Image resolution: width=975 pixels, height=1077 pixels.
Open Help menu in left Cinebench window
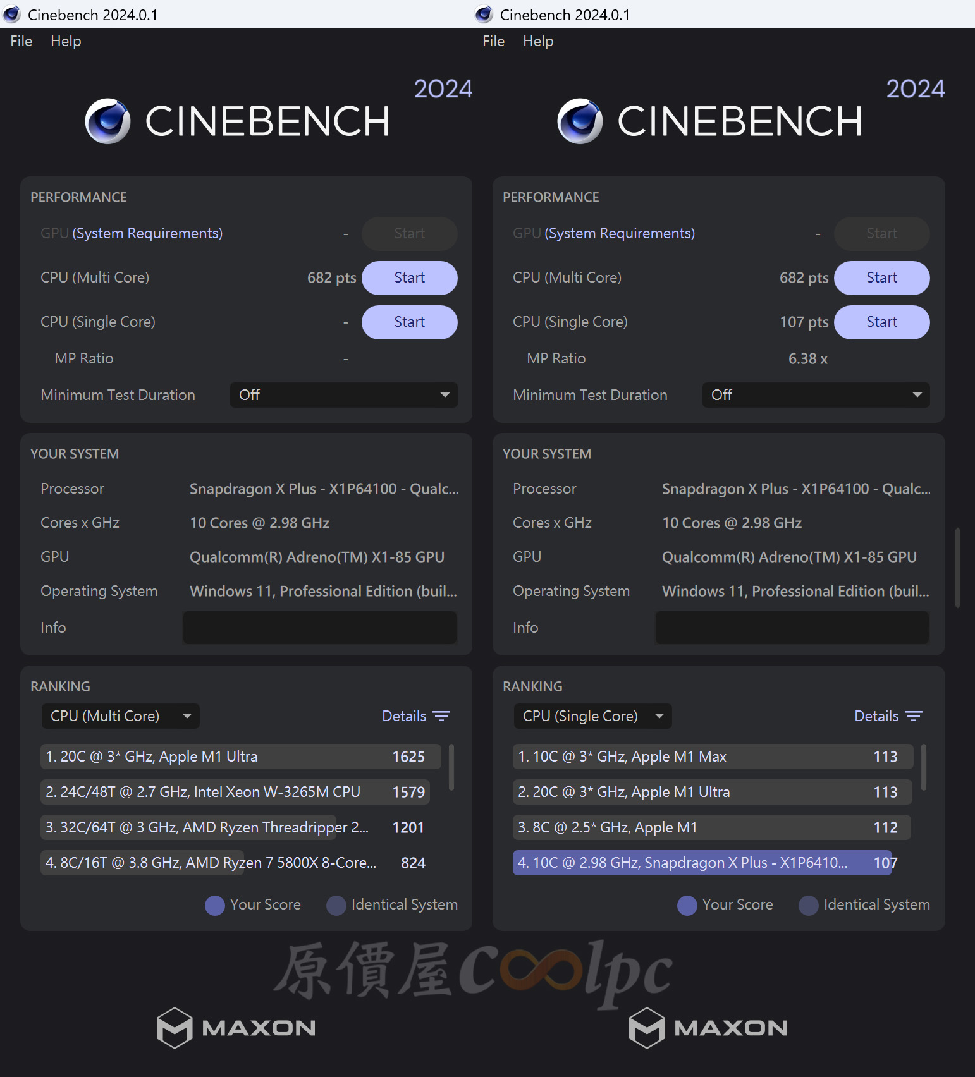[x=66, y=41]
